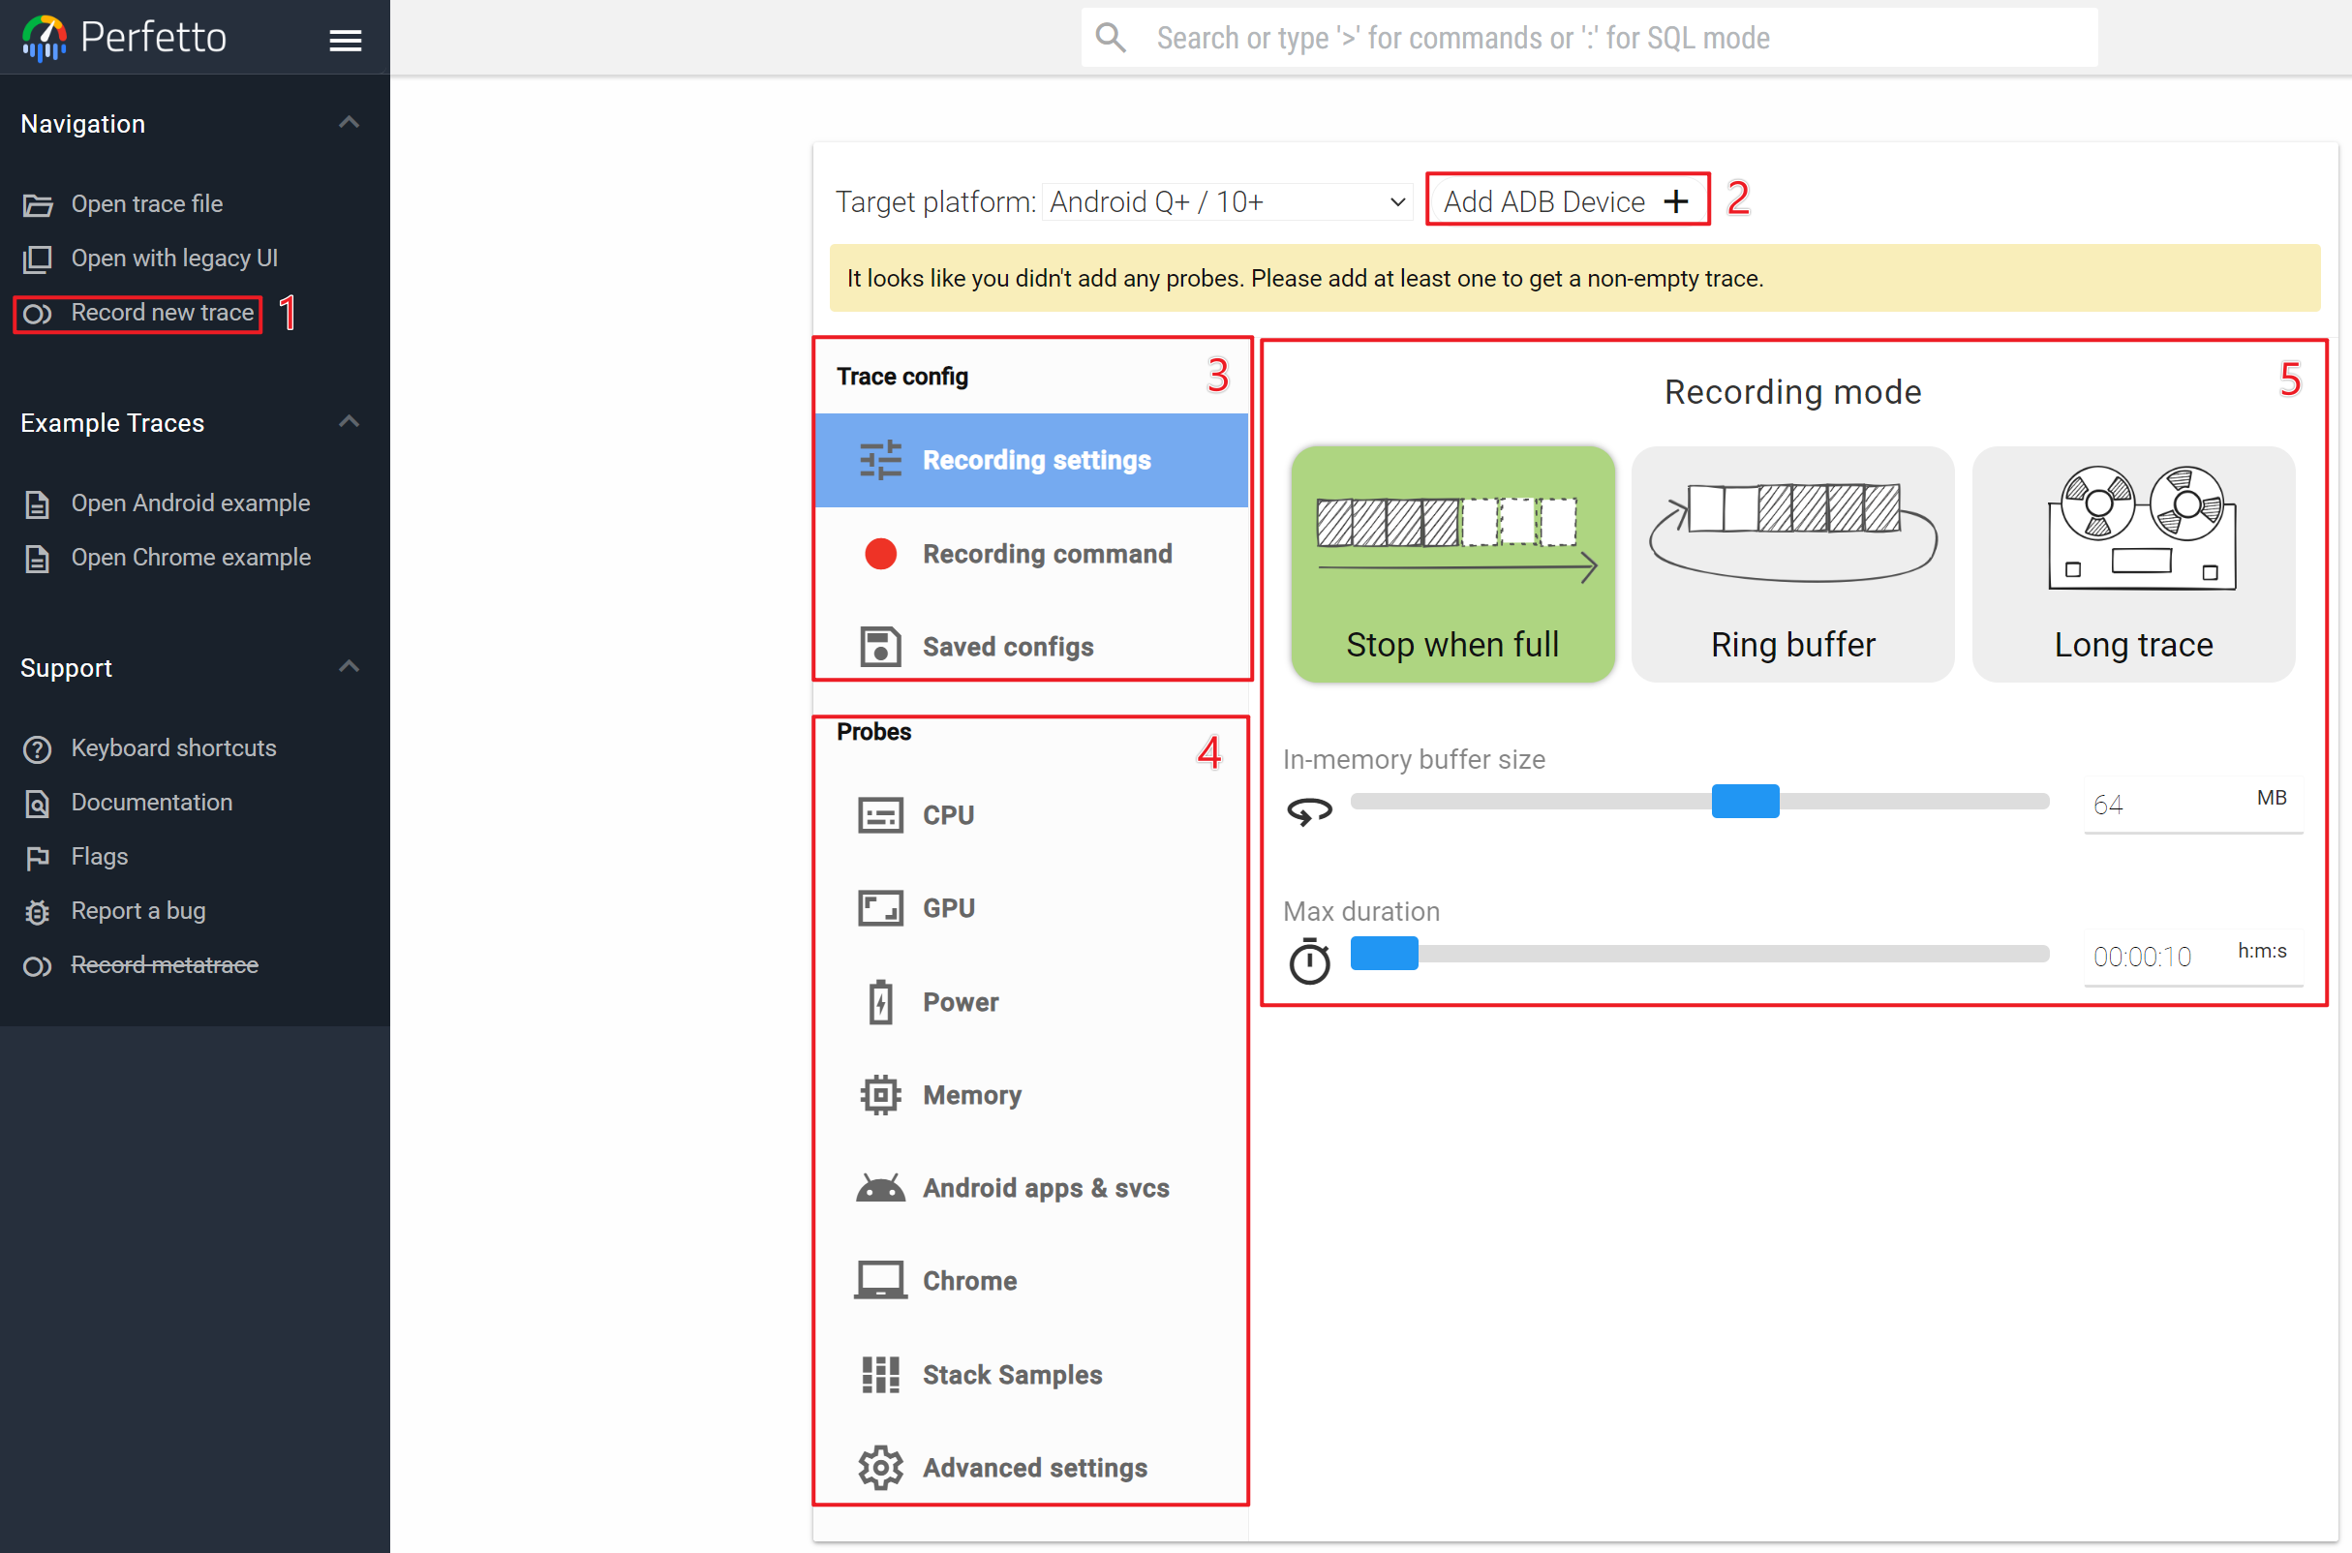
Task: Collapse the Example Traces section
Action: tap(349, 422)
